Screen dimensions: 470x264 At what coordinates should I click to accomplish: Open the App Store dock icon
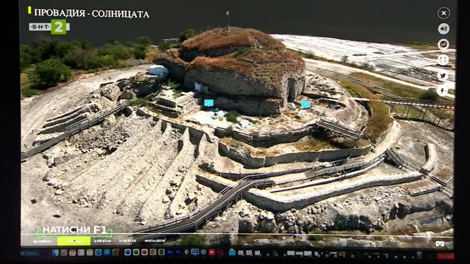106,252
